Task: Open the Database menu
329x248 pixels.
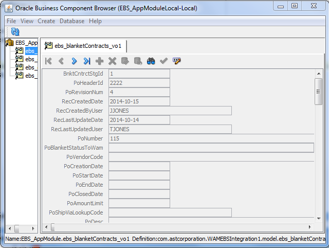Action: [72, 21]
